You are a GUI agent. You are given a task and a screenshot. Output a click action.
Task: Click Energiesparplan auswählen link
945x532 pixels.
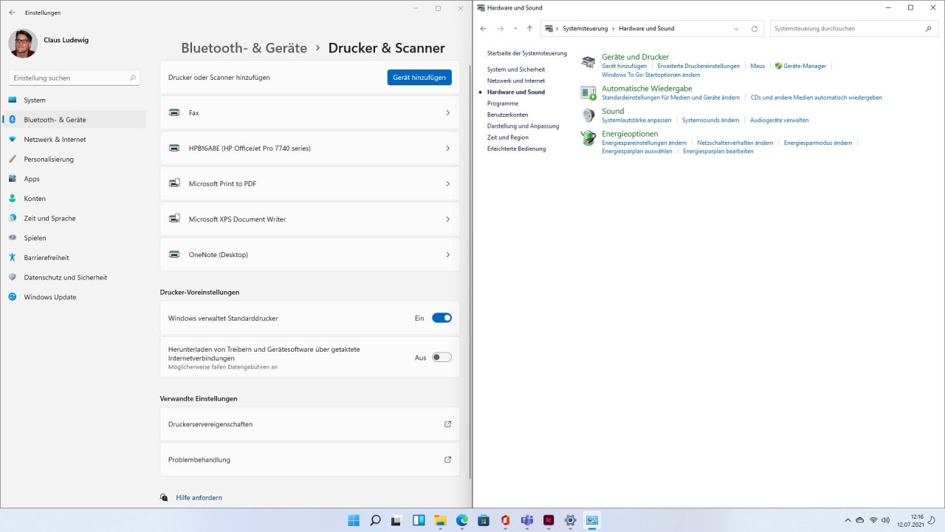click(637, 151)
